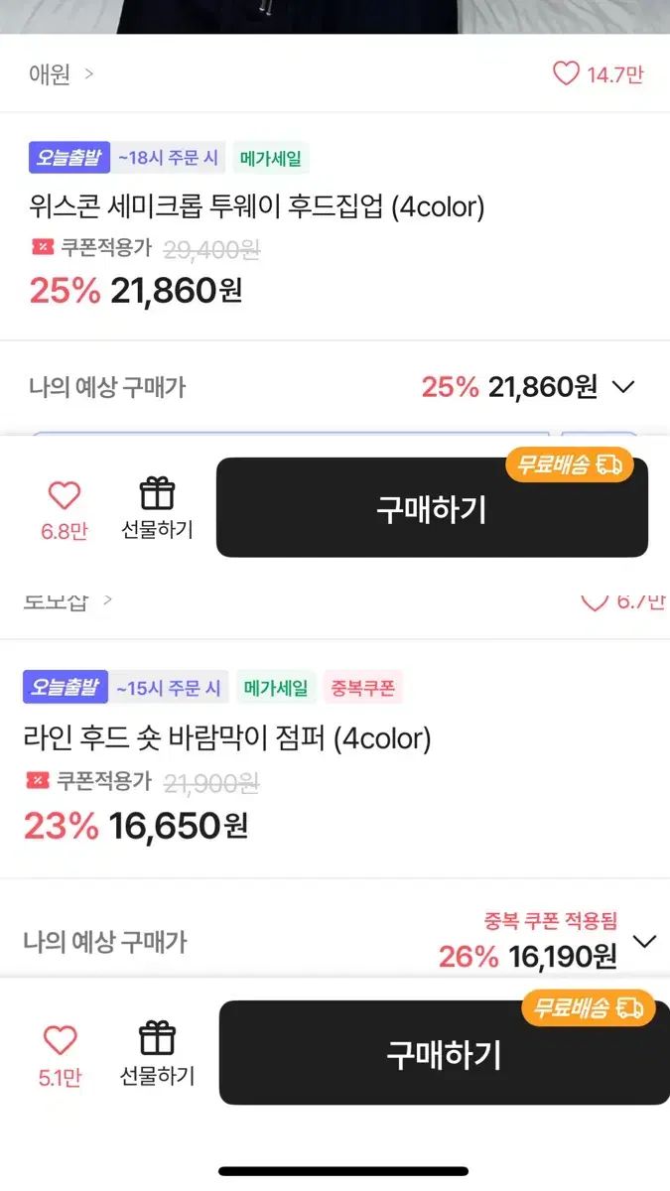Open the 애원 shop page link

coord(60,74)
